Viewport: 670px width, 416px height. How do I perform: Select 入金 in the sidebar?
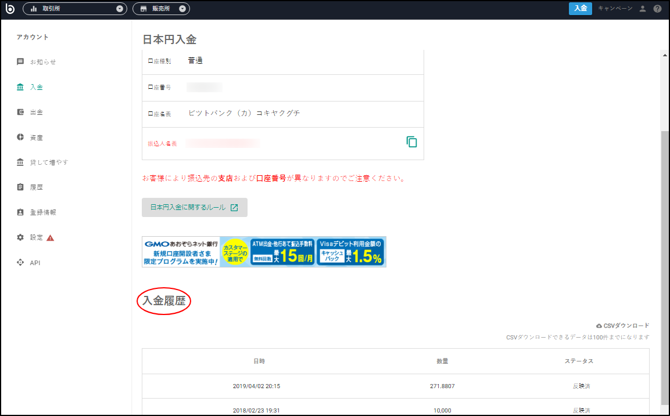[x=37, y=87]
